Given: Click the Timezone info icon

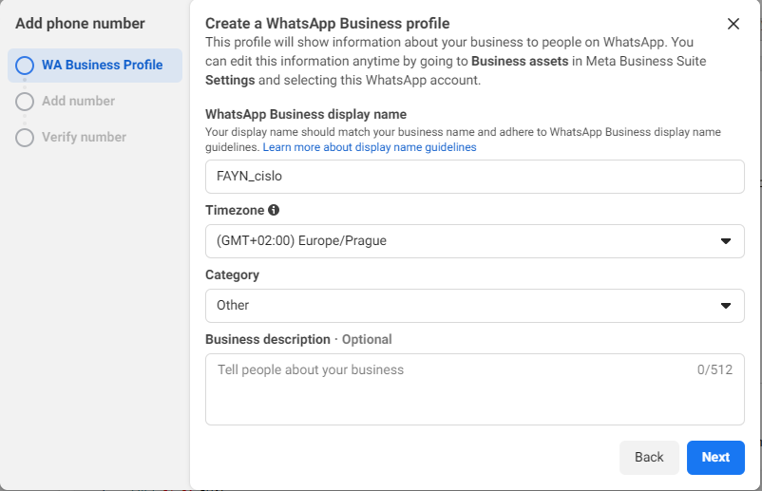Looking at the screenshot, I should (x=274, y=210).
